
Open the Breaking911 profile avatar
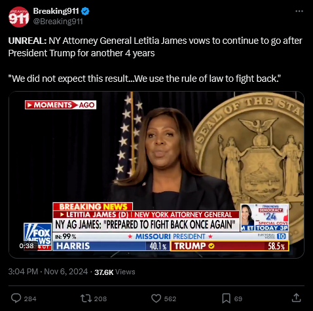(x=19, y=17)
